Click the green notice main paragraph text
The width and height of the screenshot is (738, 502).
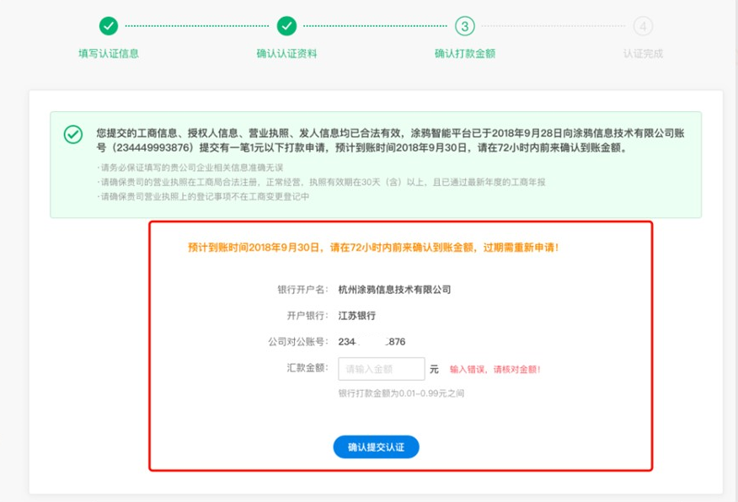[x=390, y=140]
